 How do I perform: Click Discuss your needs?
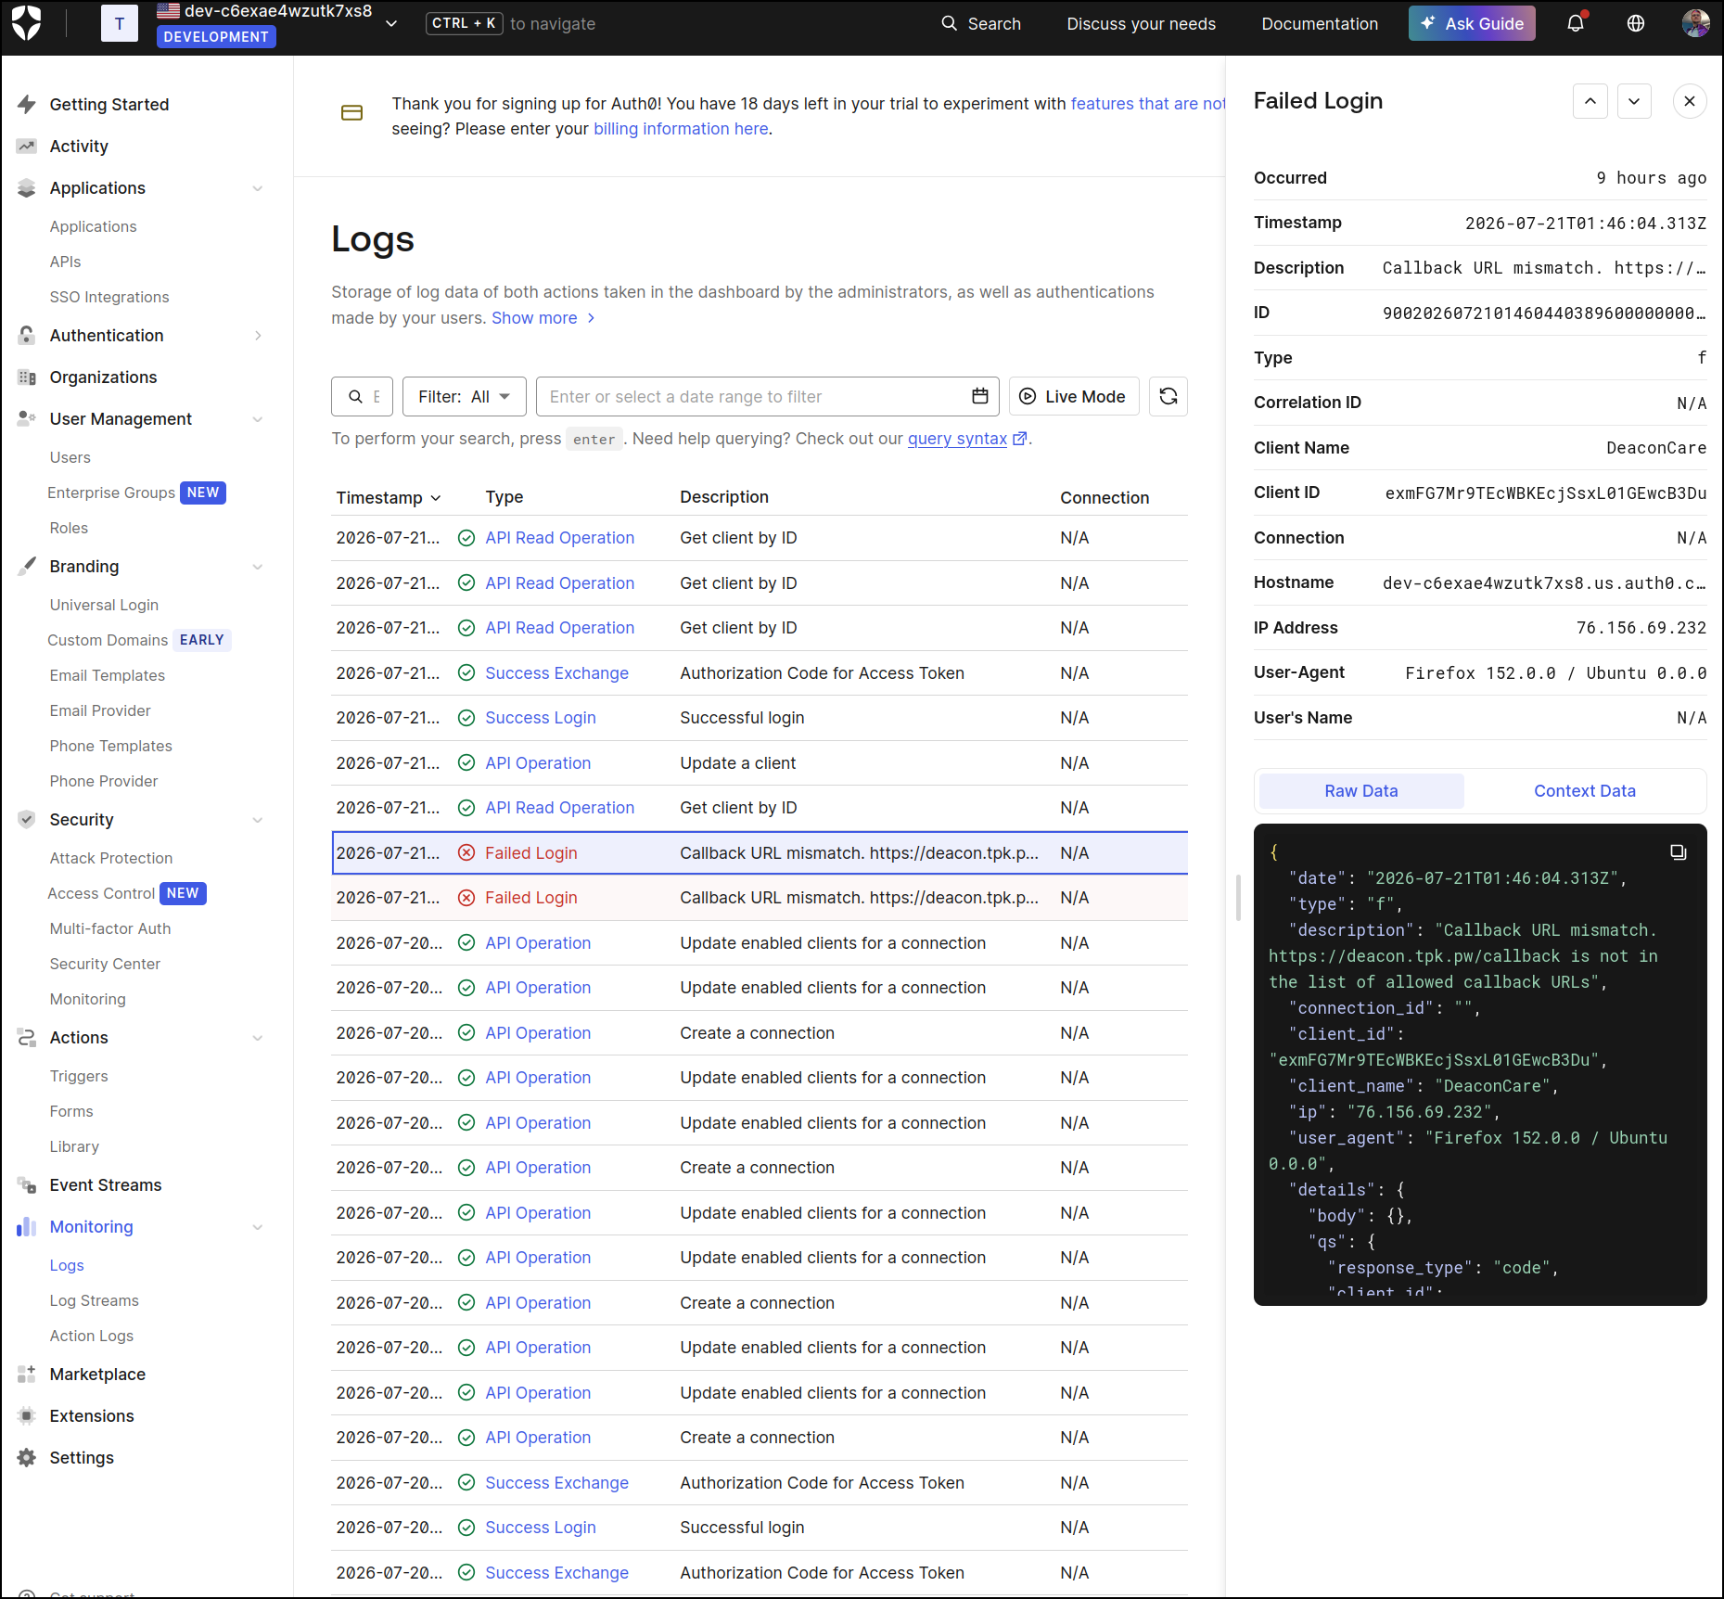1141,23
